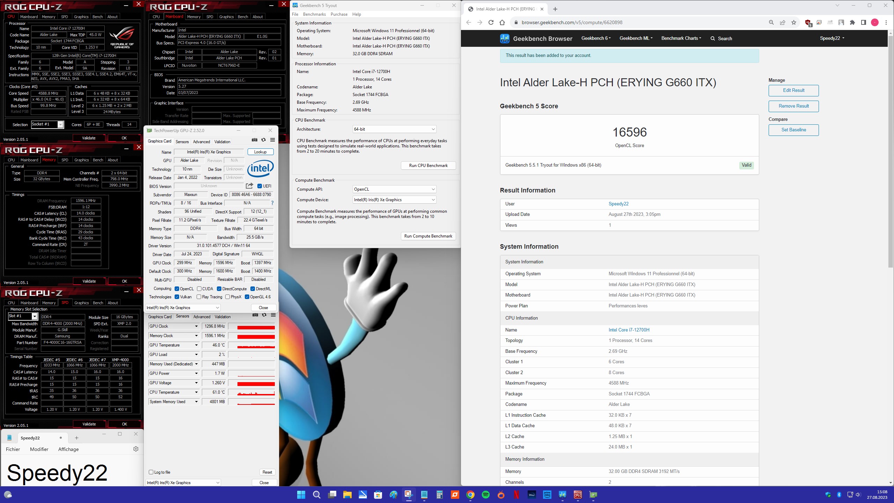Click the Set Baseline button
The width and height of the screenshot is (894, 503).
[x=793, y=130]
